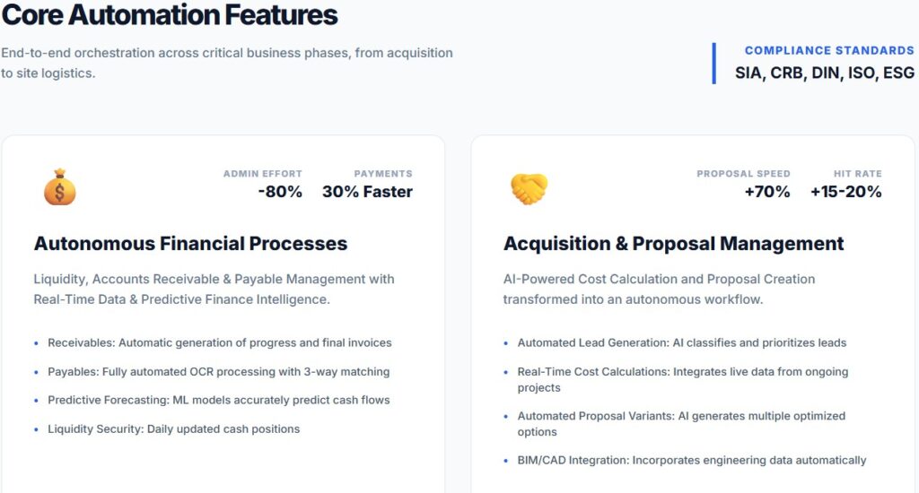This screenshot has height=493, width=919.
Task: Click the blue bar beside Compliance Standards
Action: pyautogui.click(x=714, y=63)
